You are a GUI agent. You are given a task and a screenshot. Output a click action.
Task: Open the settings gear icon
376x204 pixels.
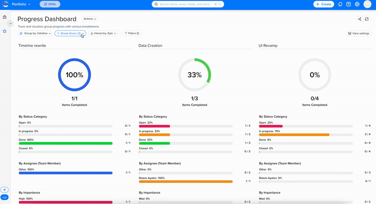coord(357,4)
